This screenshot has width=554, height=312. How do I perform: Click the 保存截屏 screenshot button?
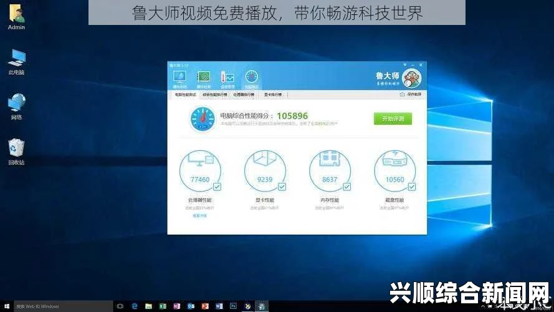coord(411,94)
